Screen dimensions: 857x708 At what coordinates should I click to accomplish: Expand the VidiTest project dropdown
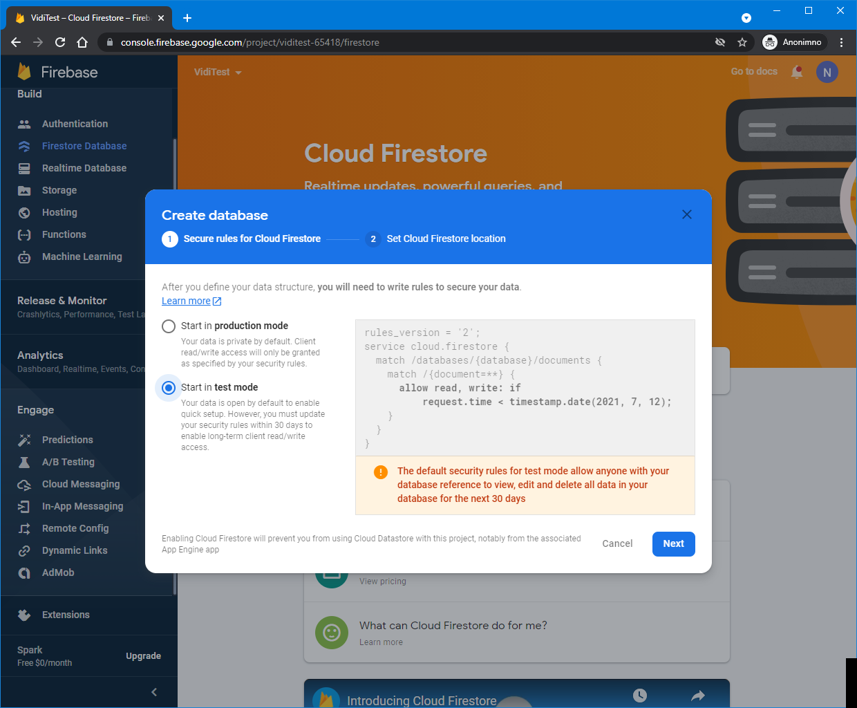pos(218,72)
